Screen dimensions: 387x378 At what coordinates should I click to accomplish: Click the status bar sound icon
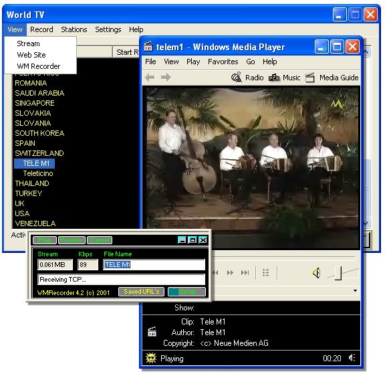pyautogui.click(x=352, y=358)
